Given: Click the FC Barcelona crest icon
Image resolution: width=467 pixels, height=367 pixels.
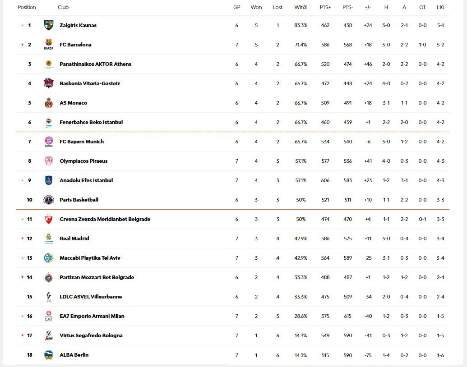Looking at the screenshot, I should point(49,45).
